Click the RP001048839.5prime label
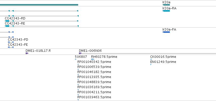Image resolution: width=216 pixels, height=101 pixels. [x=94, y=82]
